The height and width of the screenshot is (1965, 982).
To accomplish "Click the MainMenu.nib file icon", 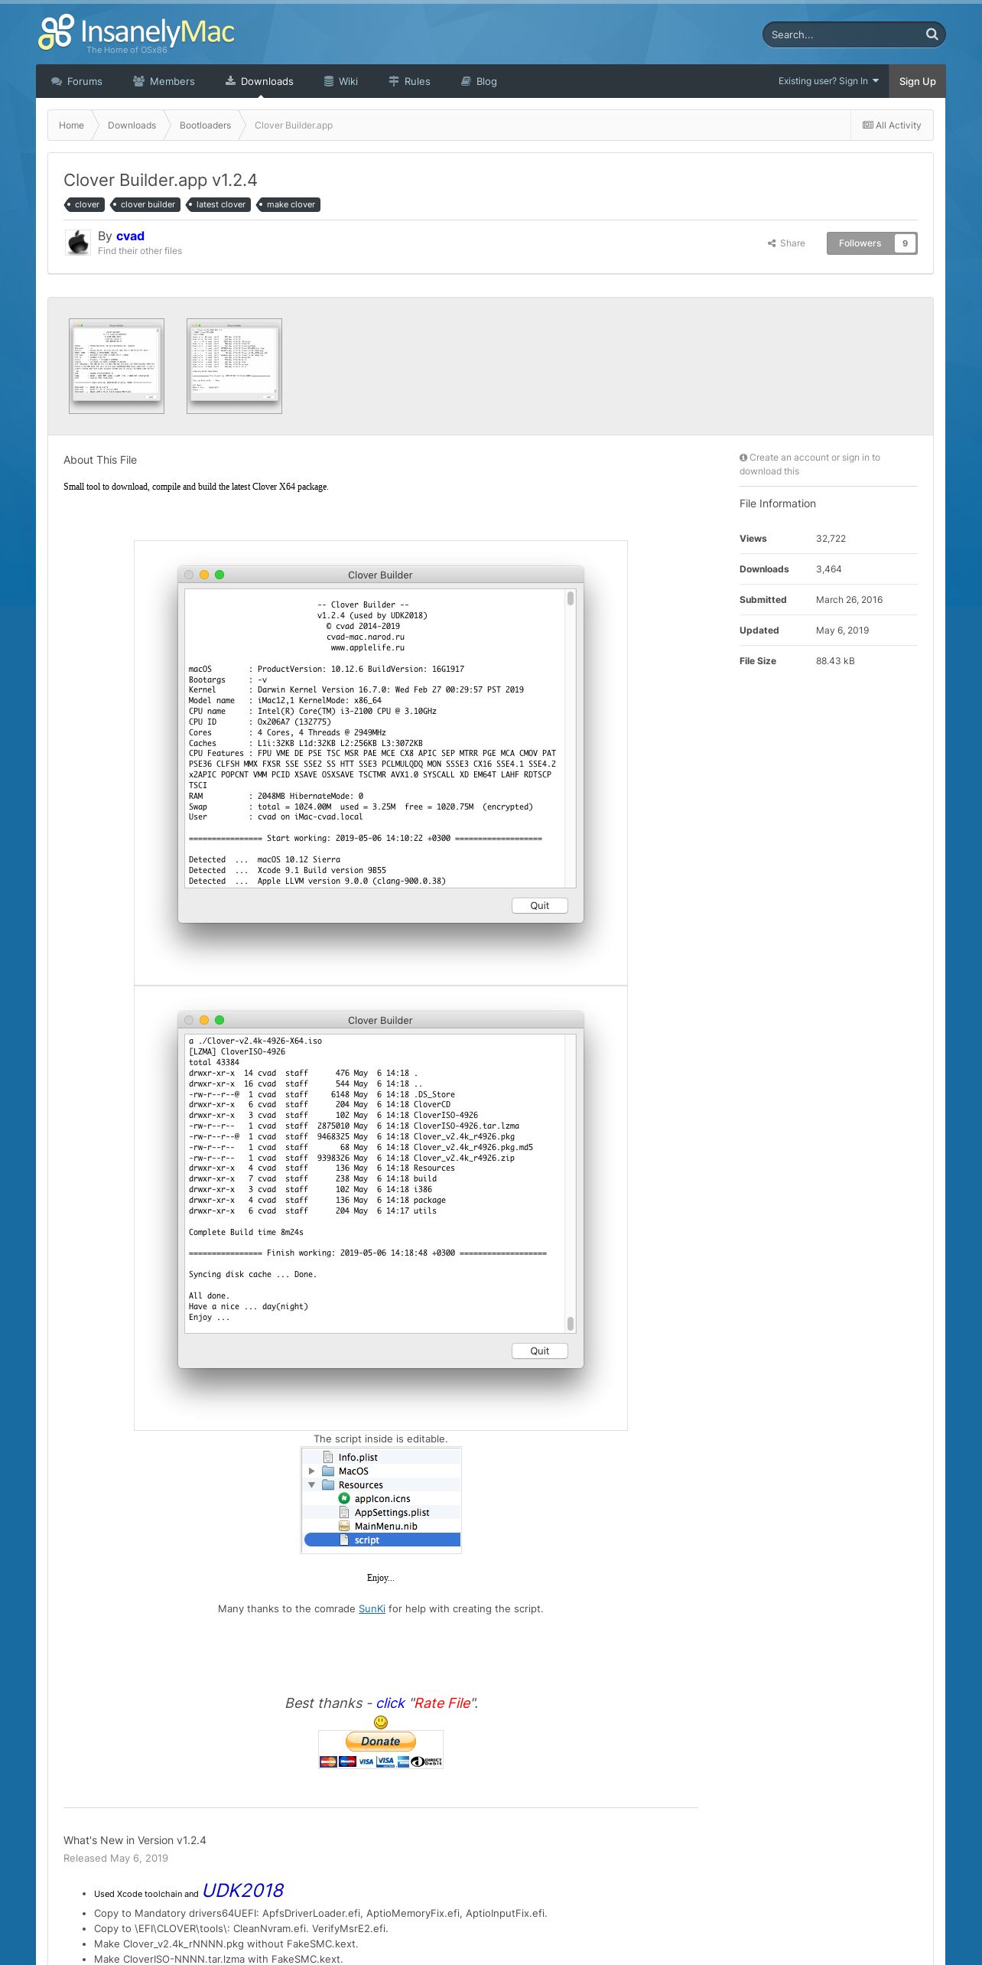I will coord(344,1527).
